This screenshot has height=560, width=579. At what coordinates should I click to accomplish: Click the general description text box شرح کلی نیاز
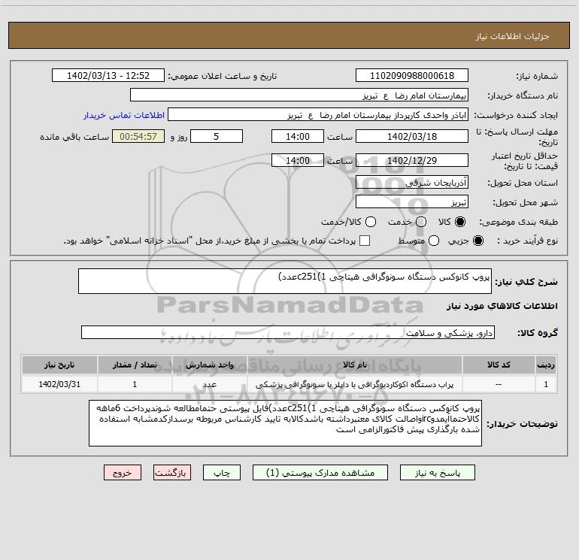point(285,281)
